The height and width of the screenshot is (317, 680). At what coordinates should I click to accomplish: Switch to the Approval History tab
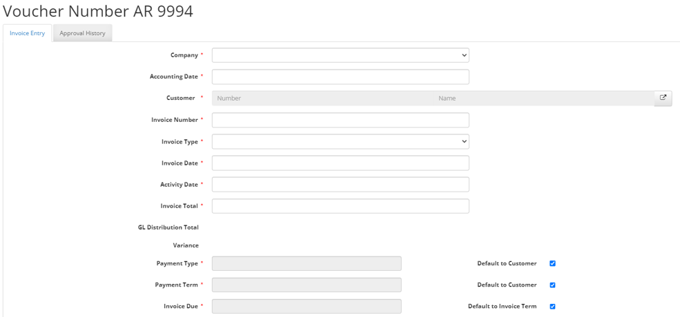coord(82,33)
